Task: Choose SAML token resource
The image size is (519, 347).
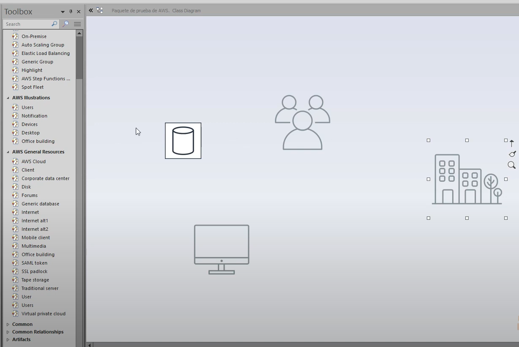Action: pos(34,263)
